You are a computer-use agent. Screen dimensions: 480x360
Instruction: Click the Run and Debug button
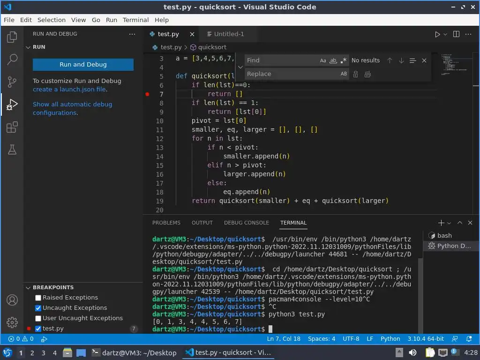(x=83, y=65)
